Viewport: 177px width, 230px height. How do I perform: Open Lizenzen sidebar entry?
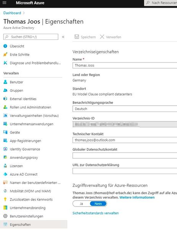pyautogui.click(x=16, y=166)
